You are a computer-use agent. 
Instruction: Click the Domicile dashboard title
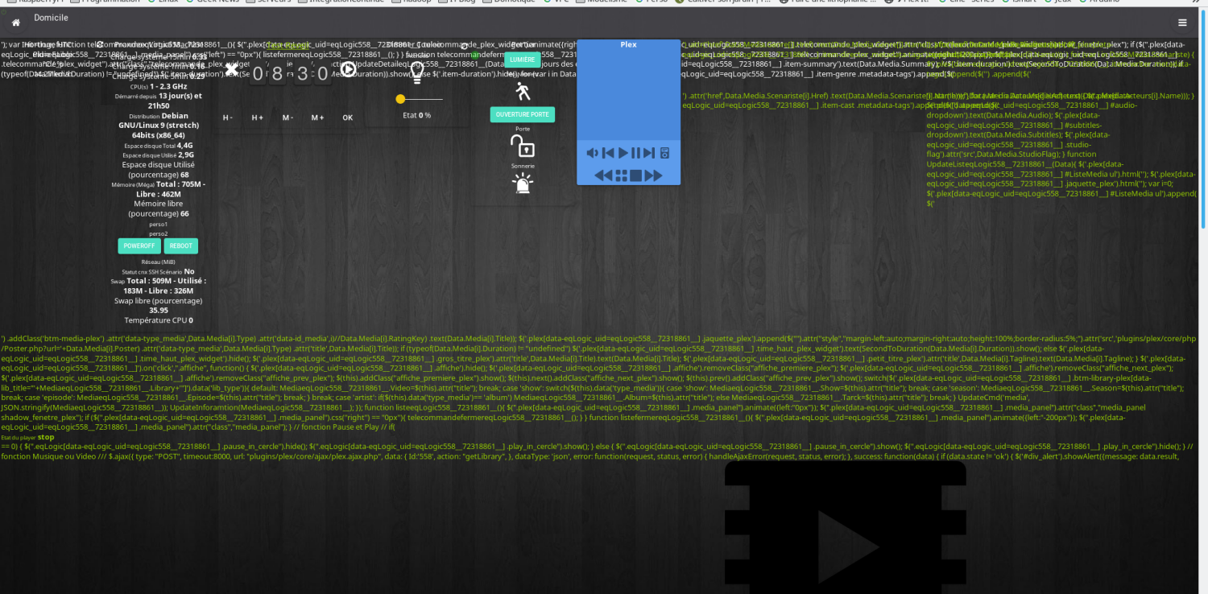point(51,18)
